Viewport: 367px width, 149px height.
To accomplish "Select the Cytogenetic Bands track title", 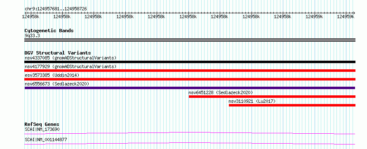I will pos(49,31).
